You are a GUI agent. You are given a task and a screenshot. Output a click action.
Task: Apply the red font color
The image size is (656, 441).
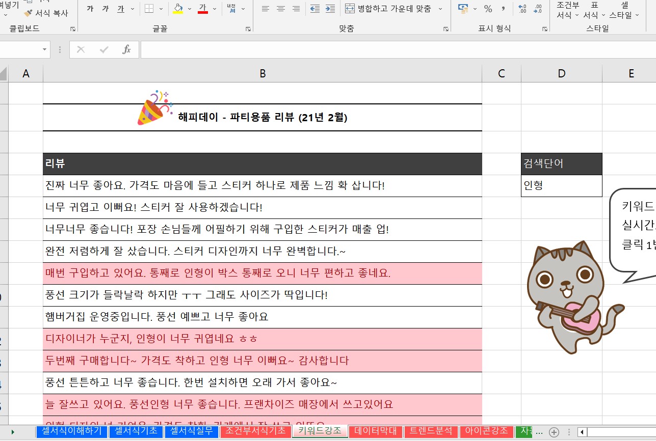tap(202, 9)
